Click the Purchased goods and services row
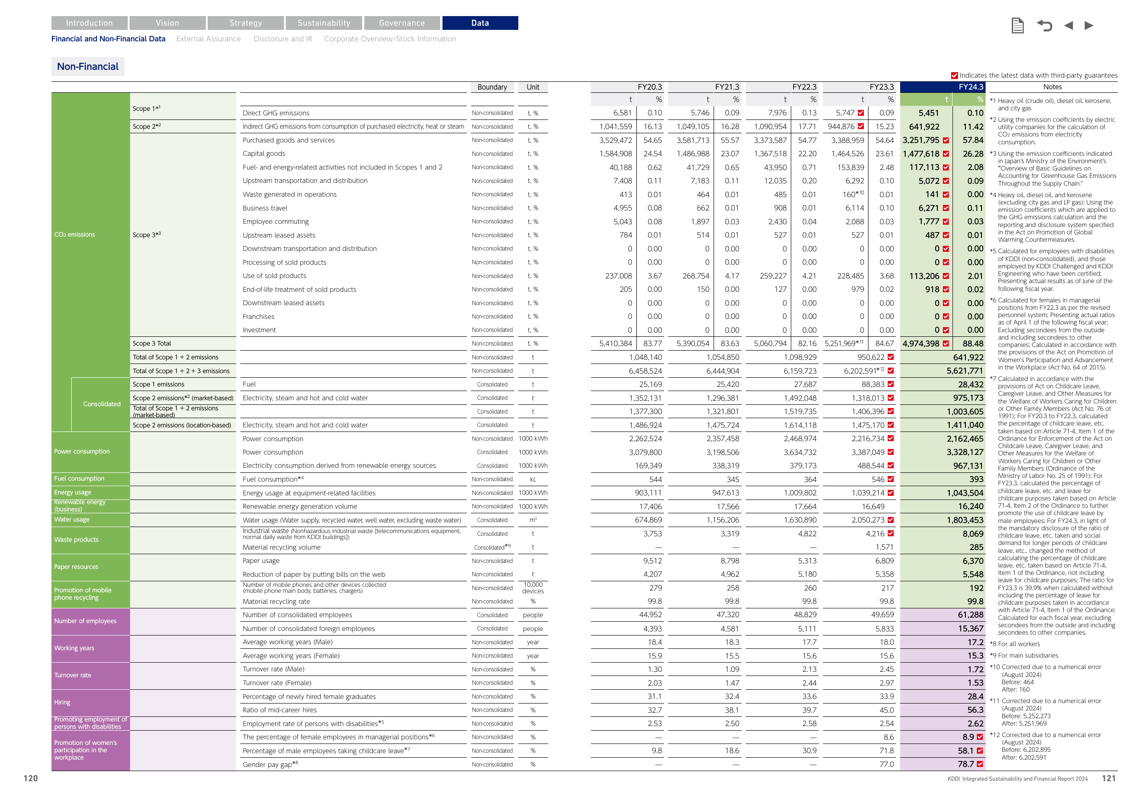The image size is (1140, 806). click(x=289, y=140)
